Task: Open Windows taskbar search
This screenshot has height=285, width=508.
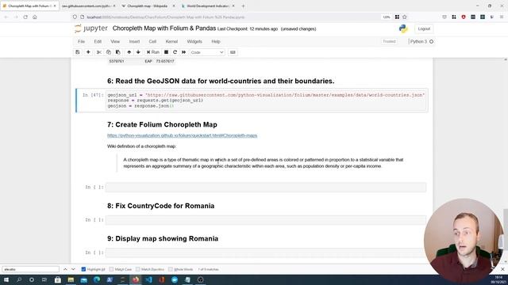Action: tap(19, 279)
